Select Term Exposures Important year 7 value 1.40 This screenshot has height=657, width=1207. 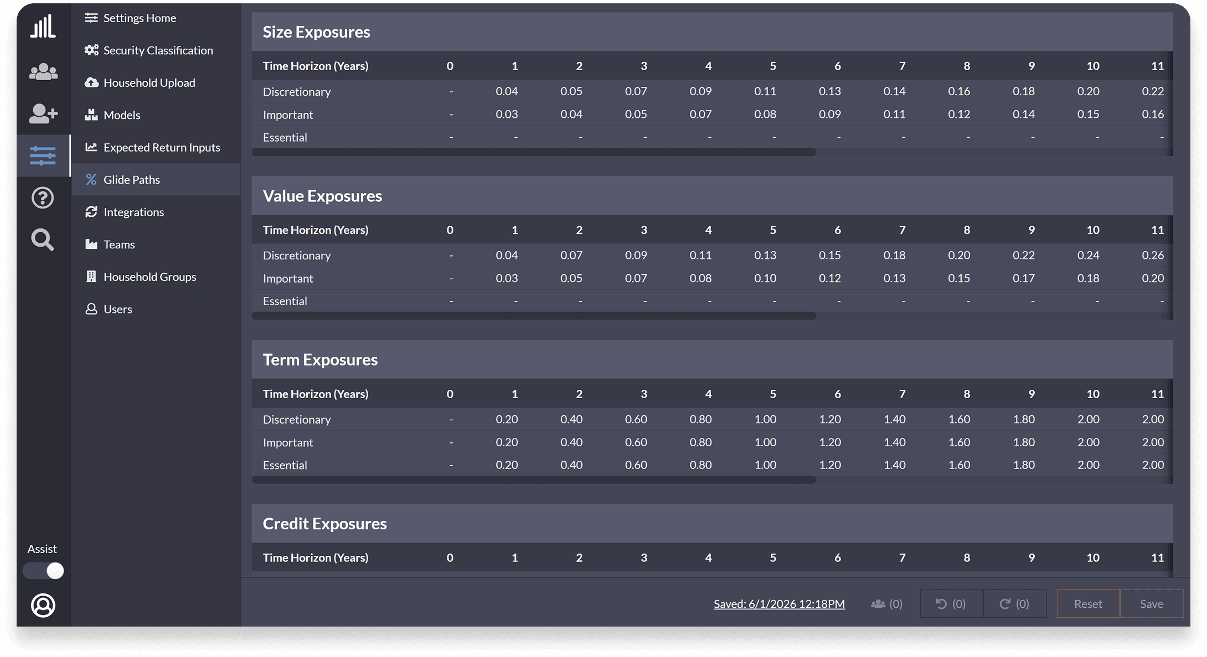click(x=895, y=442)
